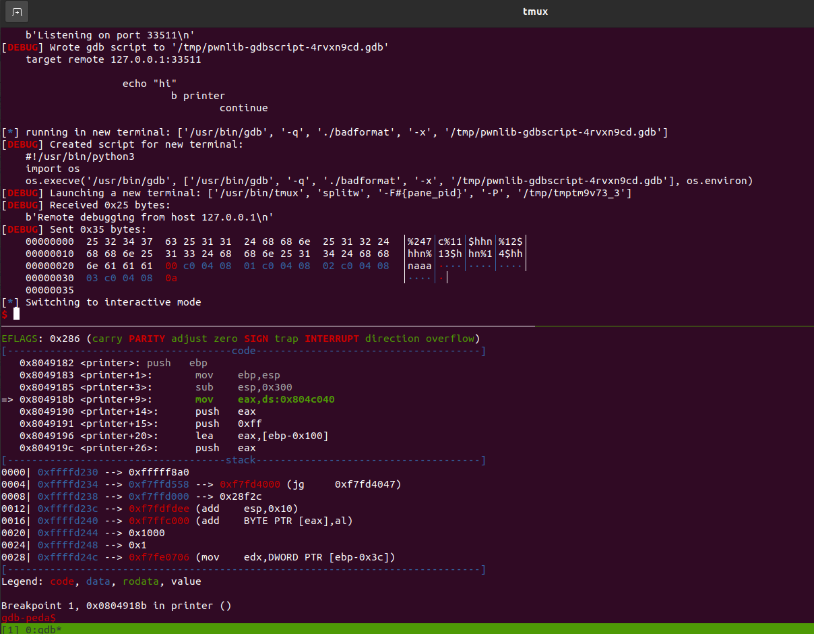Click instruction lea eax,[ebp-0x100]

pos(174,436)
